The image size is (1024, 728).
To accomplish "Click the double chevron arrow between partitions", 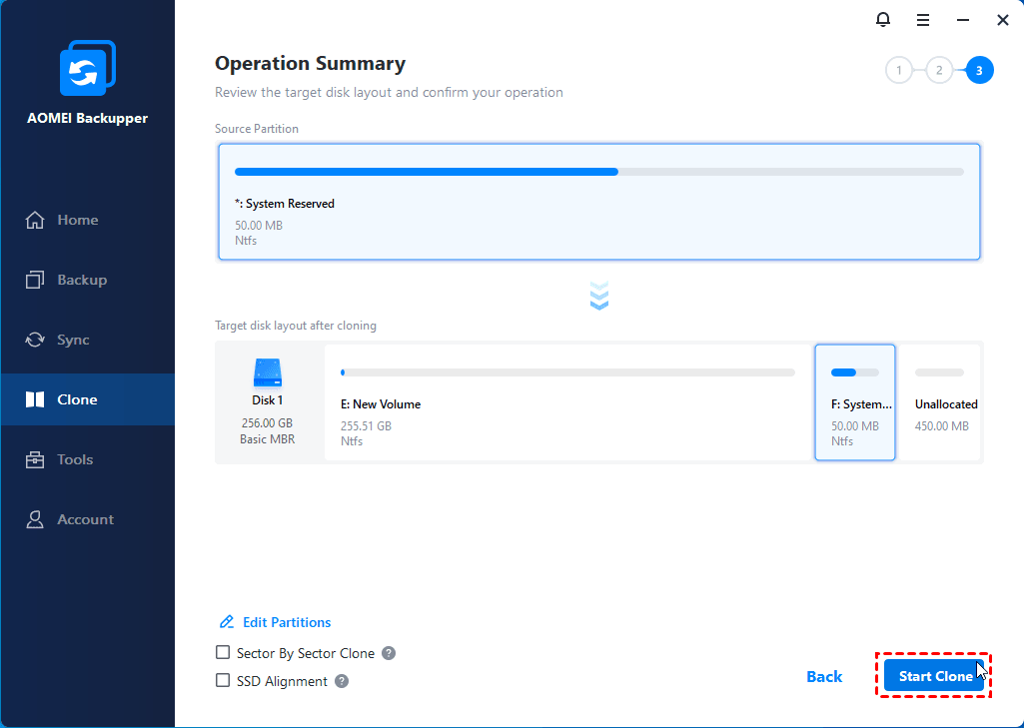I will tap(599, 296).
